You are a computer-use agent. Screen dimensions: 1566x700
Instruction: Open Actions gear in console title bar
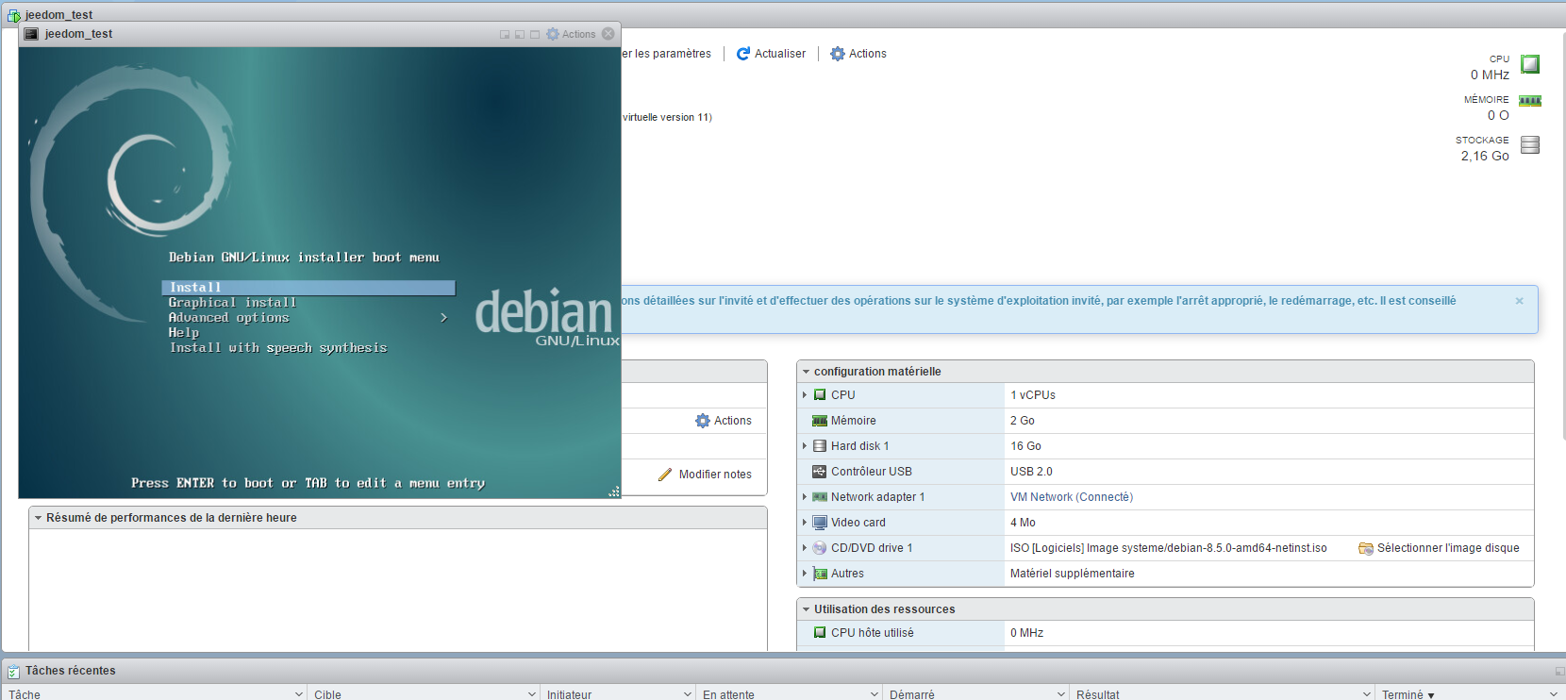click(571, 34)
